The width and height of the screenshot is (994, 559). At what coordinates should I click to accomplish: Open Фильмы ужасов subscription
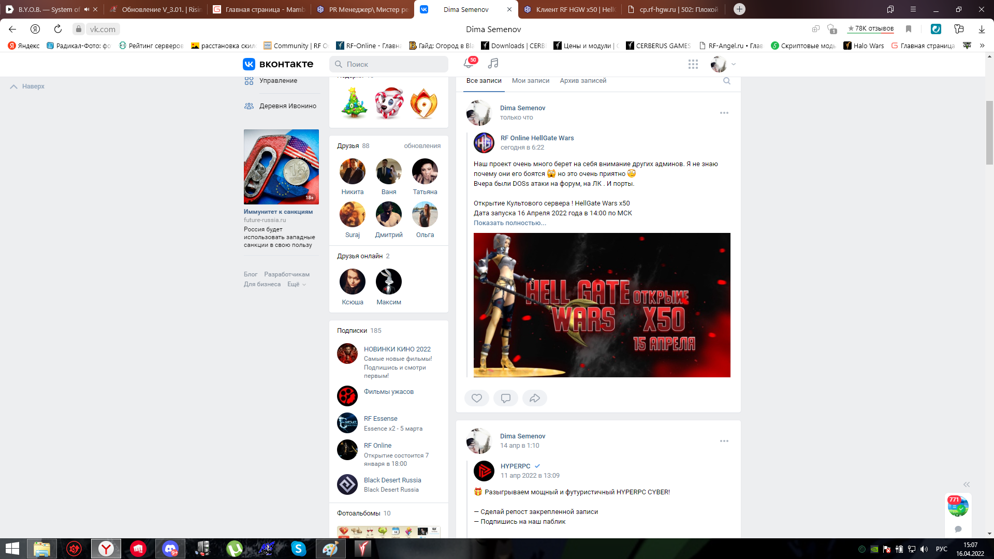point(389,392)
